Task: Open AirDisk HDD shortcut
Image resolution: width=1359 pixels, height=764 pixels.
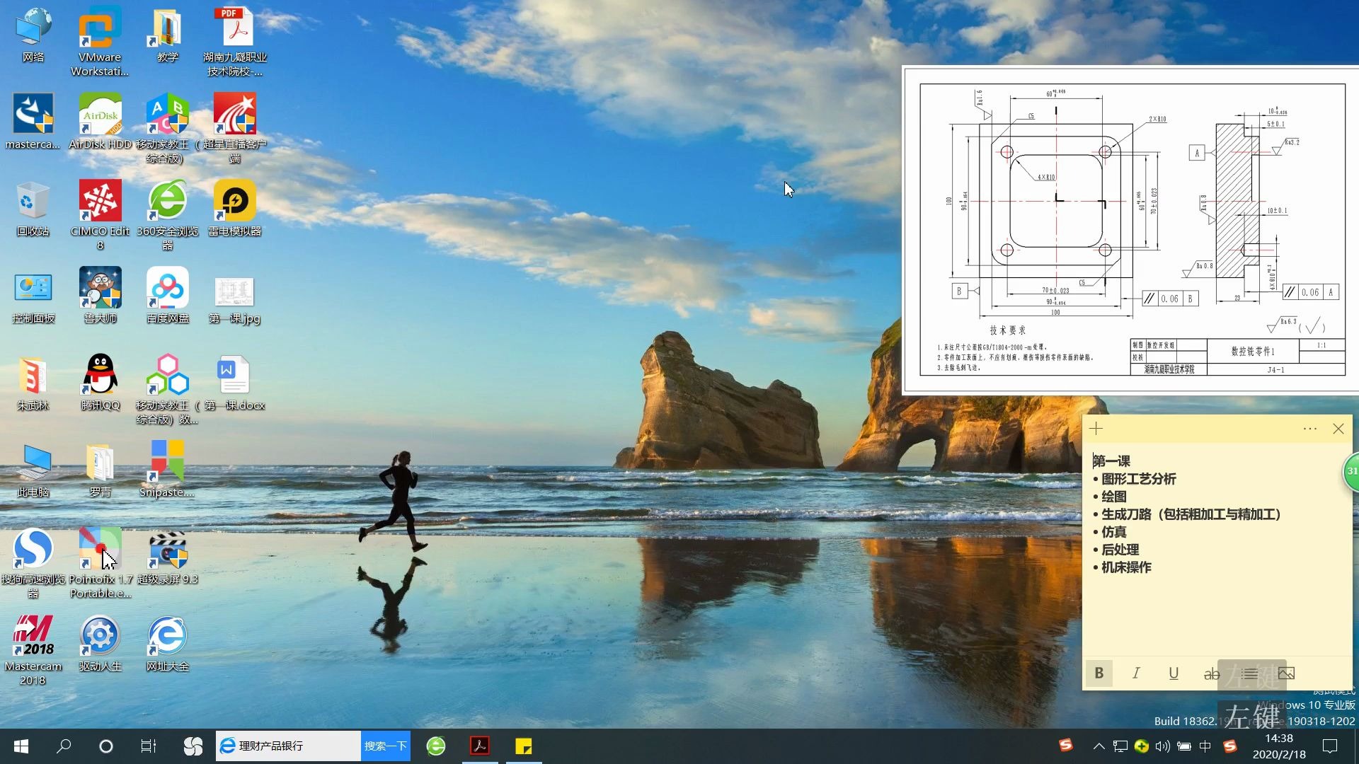Action: coord(100,122)
